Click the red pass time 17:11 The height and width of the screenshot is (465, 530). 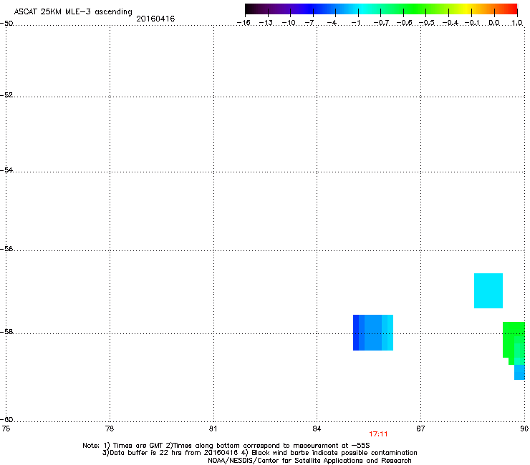pyautogui.click(x=378, y=434)
